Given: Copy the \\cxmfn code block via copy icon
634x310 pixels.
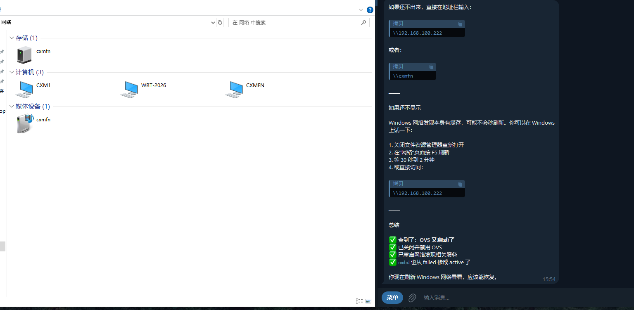Looking at the screenshot, I should tap(431, 67).
